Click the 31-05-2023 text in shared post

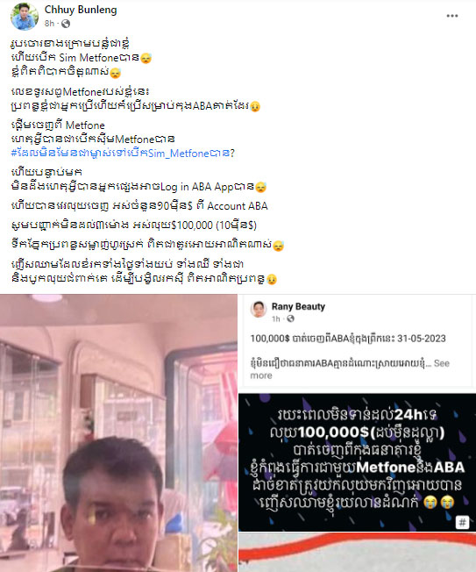(422, 339)
